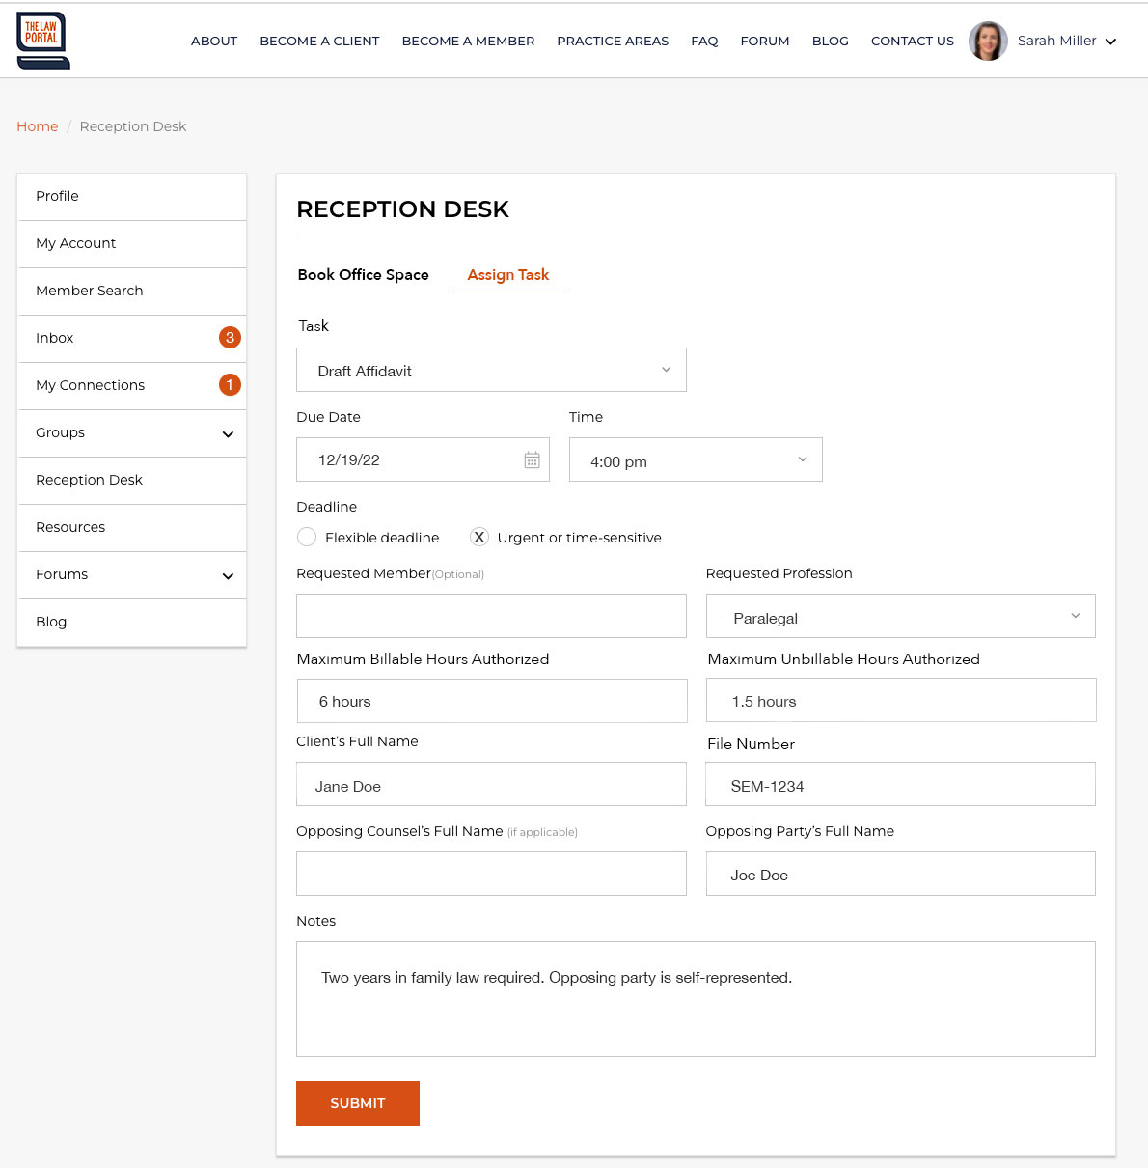This screenshot has width=1148, height=1168.
Task: Click the Inbox notification badge showing 3
Action: coord(230,338)
